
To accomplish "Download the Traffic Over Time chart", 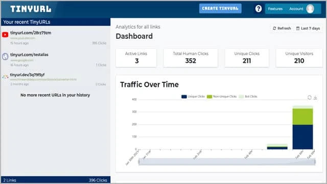I will [x=315, y=98].
